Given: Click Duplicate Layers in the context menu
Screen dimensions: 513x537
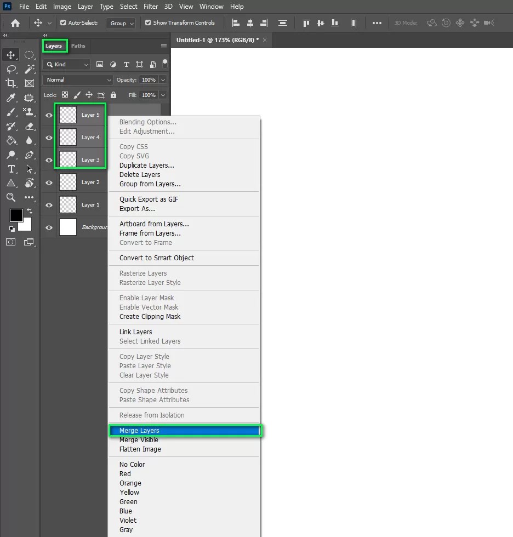Looking at the screenshot, I should click(146, 165).
